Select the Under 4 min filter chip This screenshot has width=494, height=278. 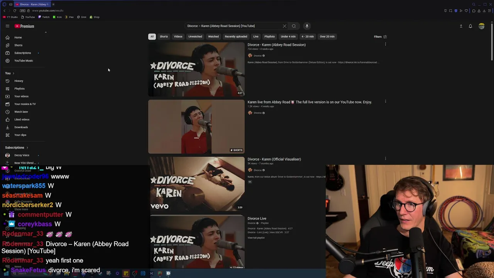pyautogui.click(x=288, y=37)
